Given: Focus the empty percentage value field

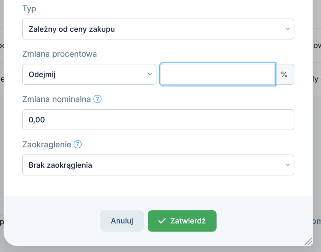Looking at the screenshot, I should 217,74.
